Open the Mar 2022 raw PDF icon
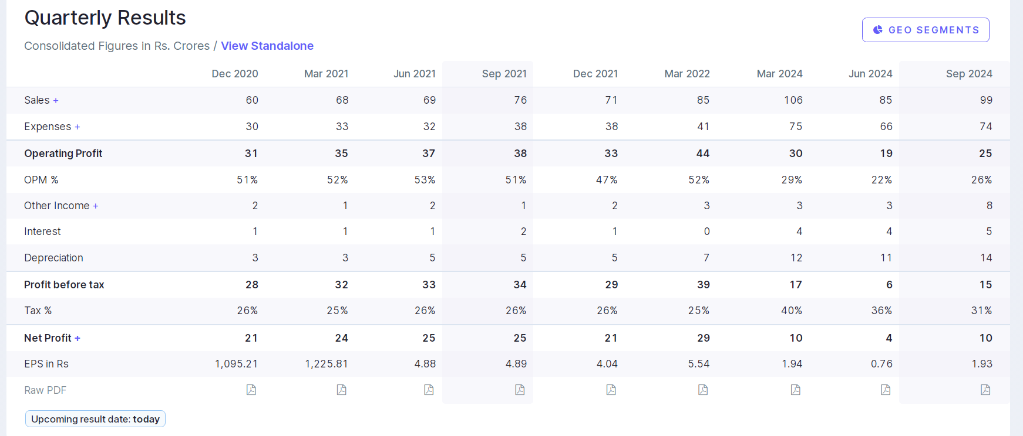Image resolution: width=1023 pixels, height=436 pixels. click(703, 390)
